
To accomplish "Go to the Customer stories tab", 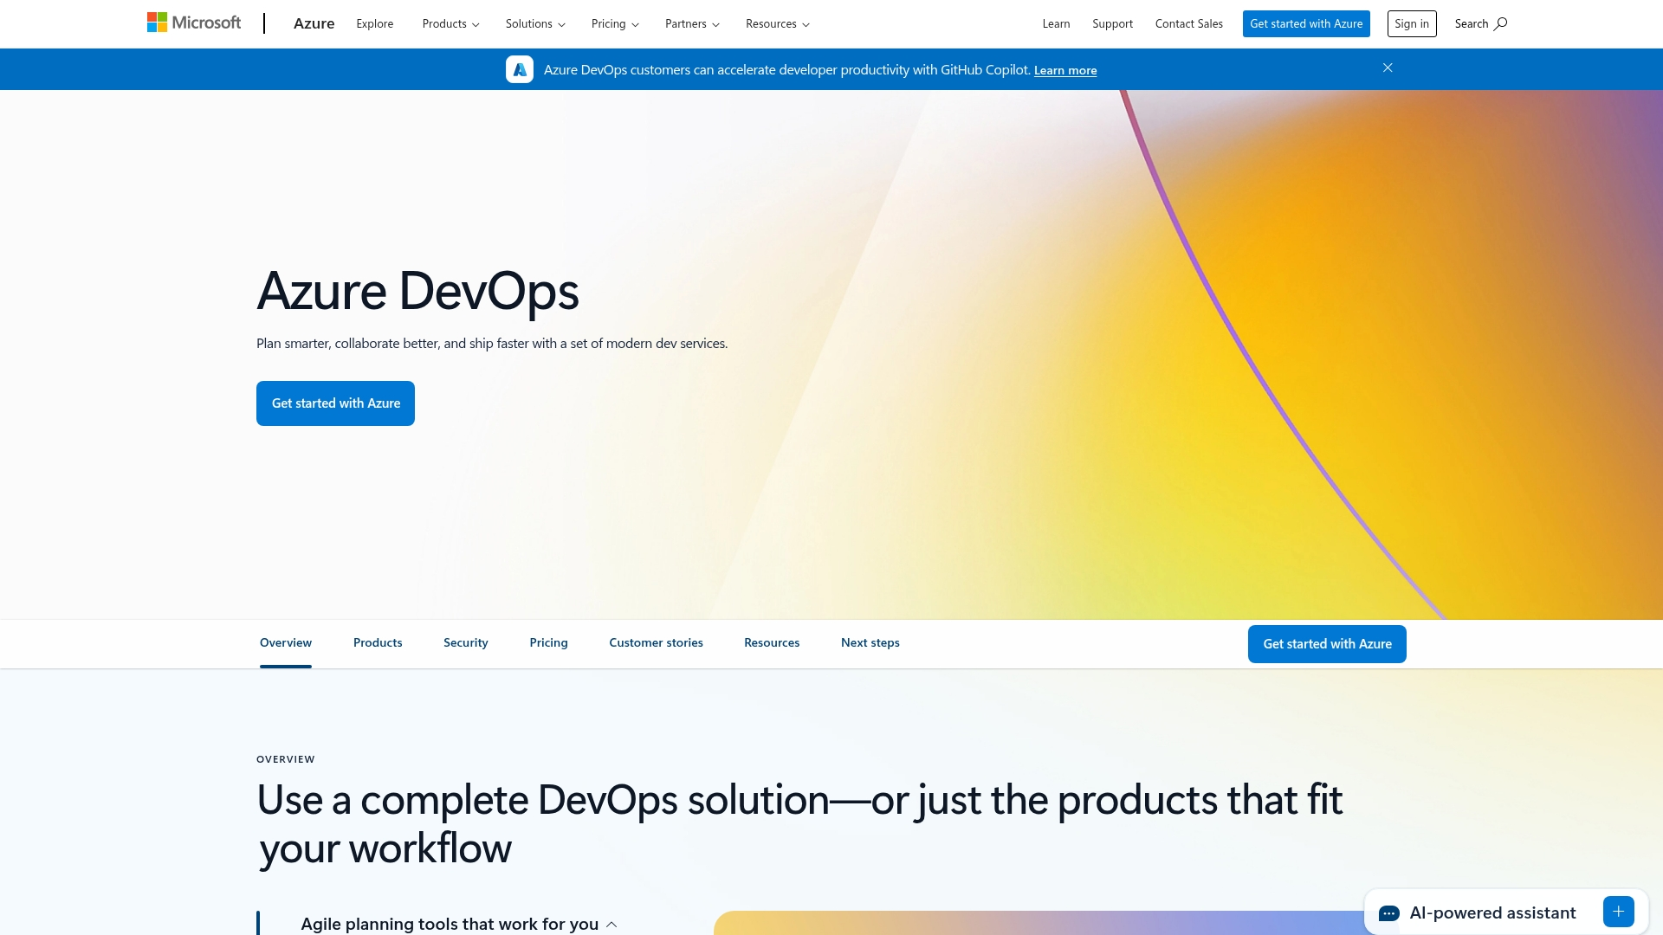I will pos(656,642).
